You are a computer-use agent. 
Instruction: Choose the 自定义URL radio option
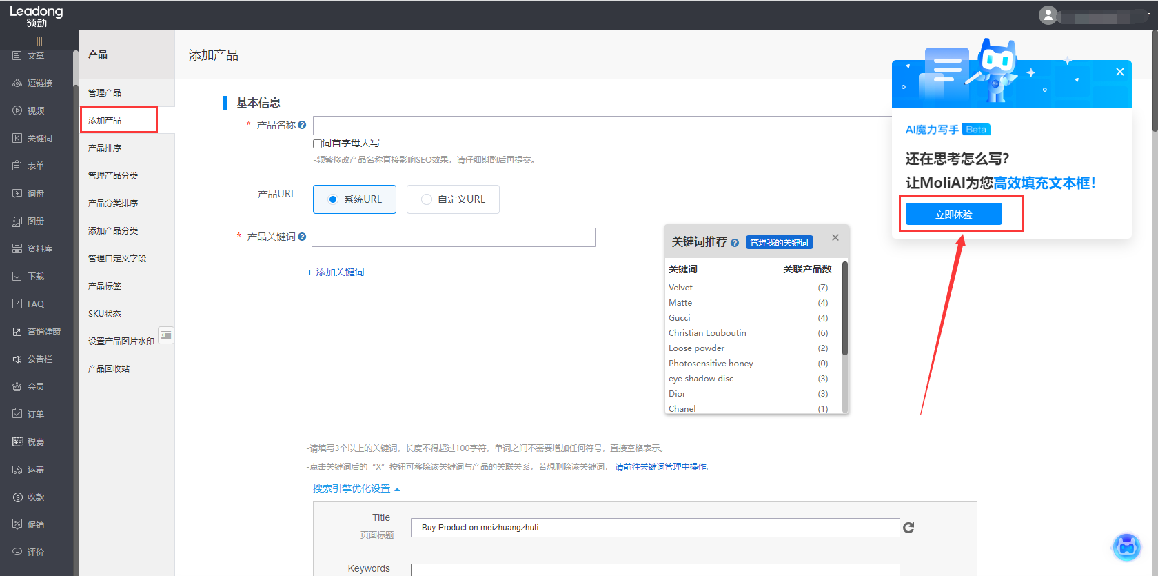(x=427, y=199)
